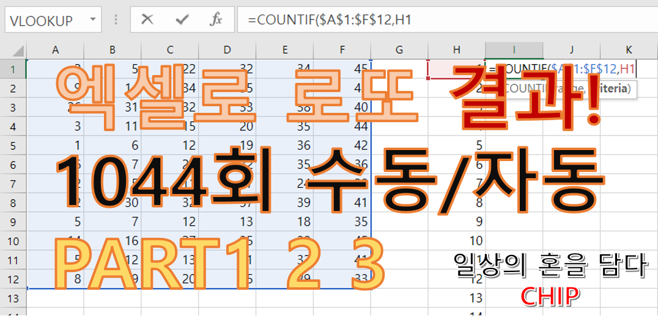Click cell A4 containing 3
This screenshot has width=658, height=316.
coord(55,126)
